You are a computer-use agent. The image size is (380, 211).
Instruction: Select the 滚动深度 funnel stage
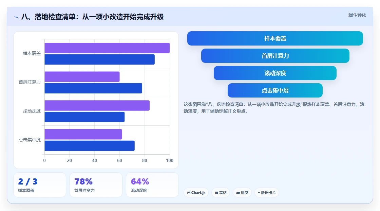click(275, 73)
